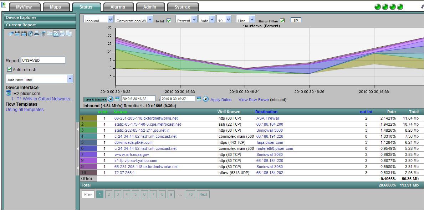Viewport: 424px width, 210px height.
Task: Click the end date field 2010-9-30 16:37
Action: tap(178, 99)
